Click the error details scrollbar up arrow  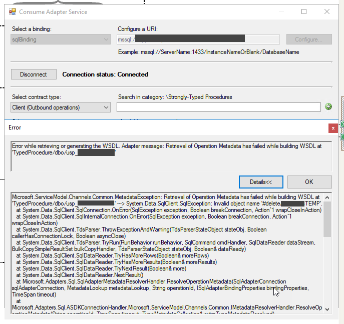click(x=327, y=197)
